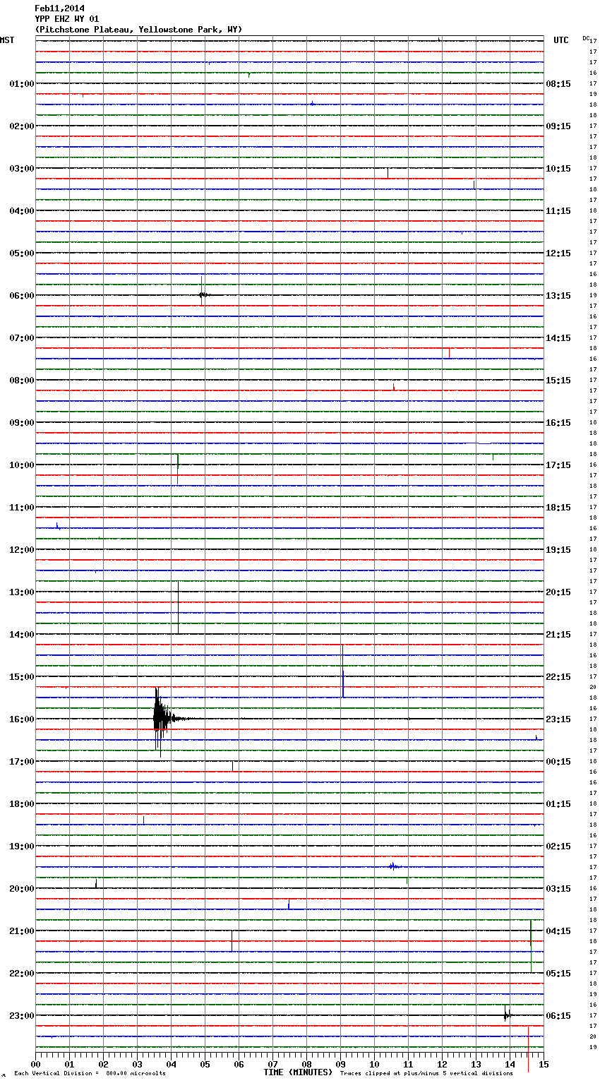Select the 12:00 MST row label
Image resolution: width=600 pixels, height=1083 pixels.
point(21,550)
